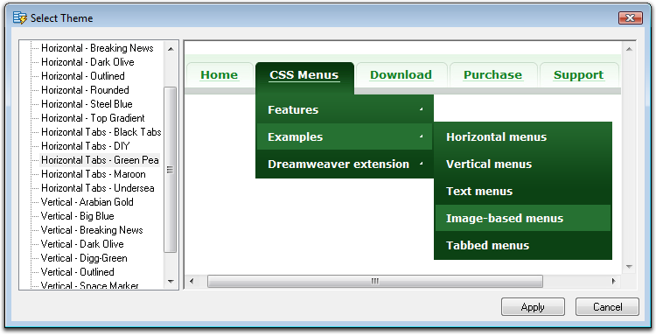Pick Vertical - Digg-Green theme
The width and height of the screenshot is (656, 336).
pyautogui.click(x=84, y=258)
